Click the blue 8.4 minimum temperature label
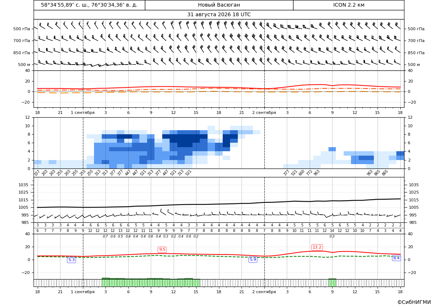Image resolution: width=431 pixels, height=305 pixels. click(x=396, y=258)
